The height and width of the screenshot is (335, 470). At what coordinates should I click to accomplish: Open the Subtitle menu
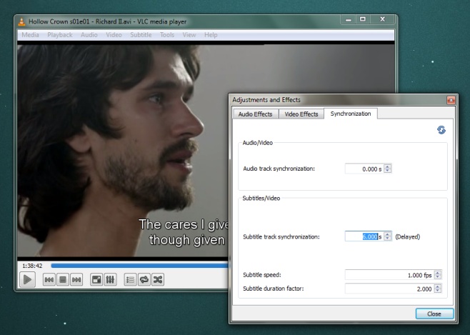coord(141,35)
